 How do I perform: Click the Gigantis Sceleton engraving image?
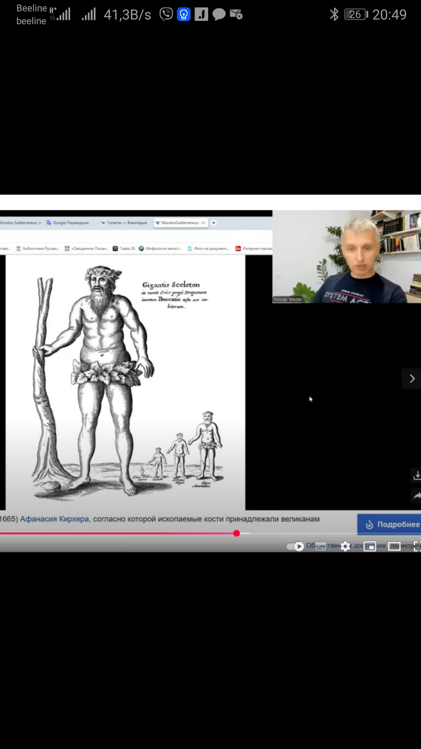coord(126,382)
